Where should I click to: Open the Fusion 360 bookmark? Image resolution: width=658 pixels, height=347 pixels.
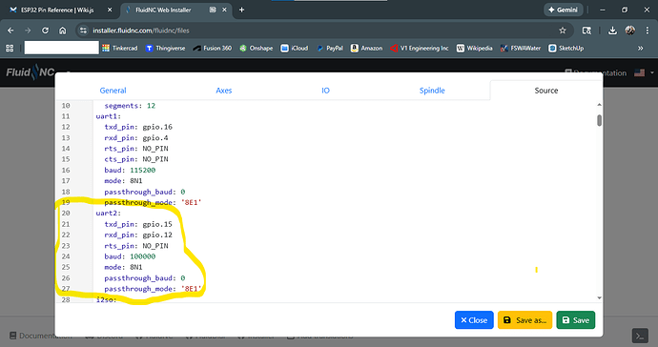[213, 49]
